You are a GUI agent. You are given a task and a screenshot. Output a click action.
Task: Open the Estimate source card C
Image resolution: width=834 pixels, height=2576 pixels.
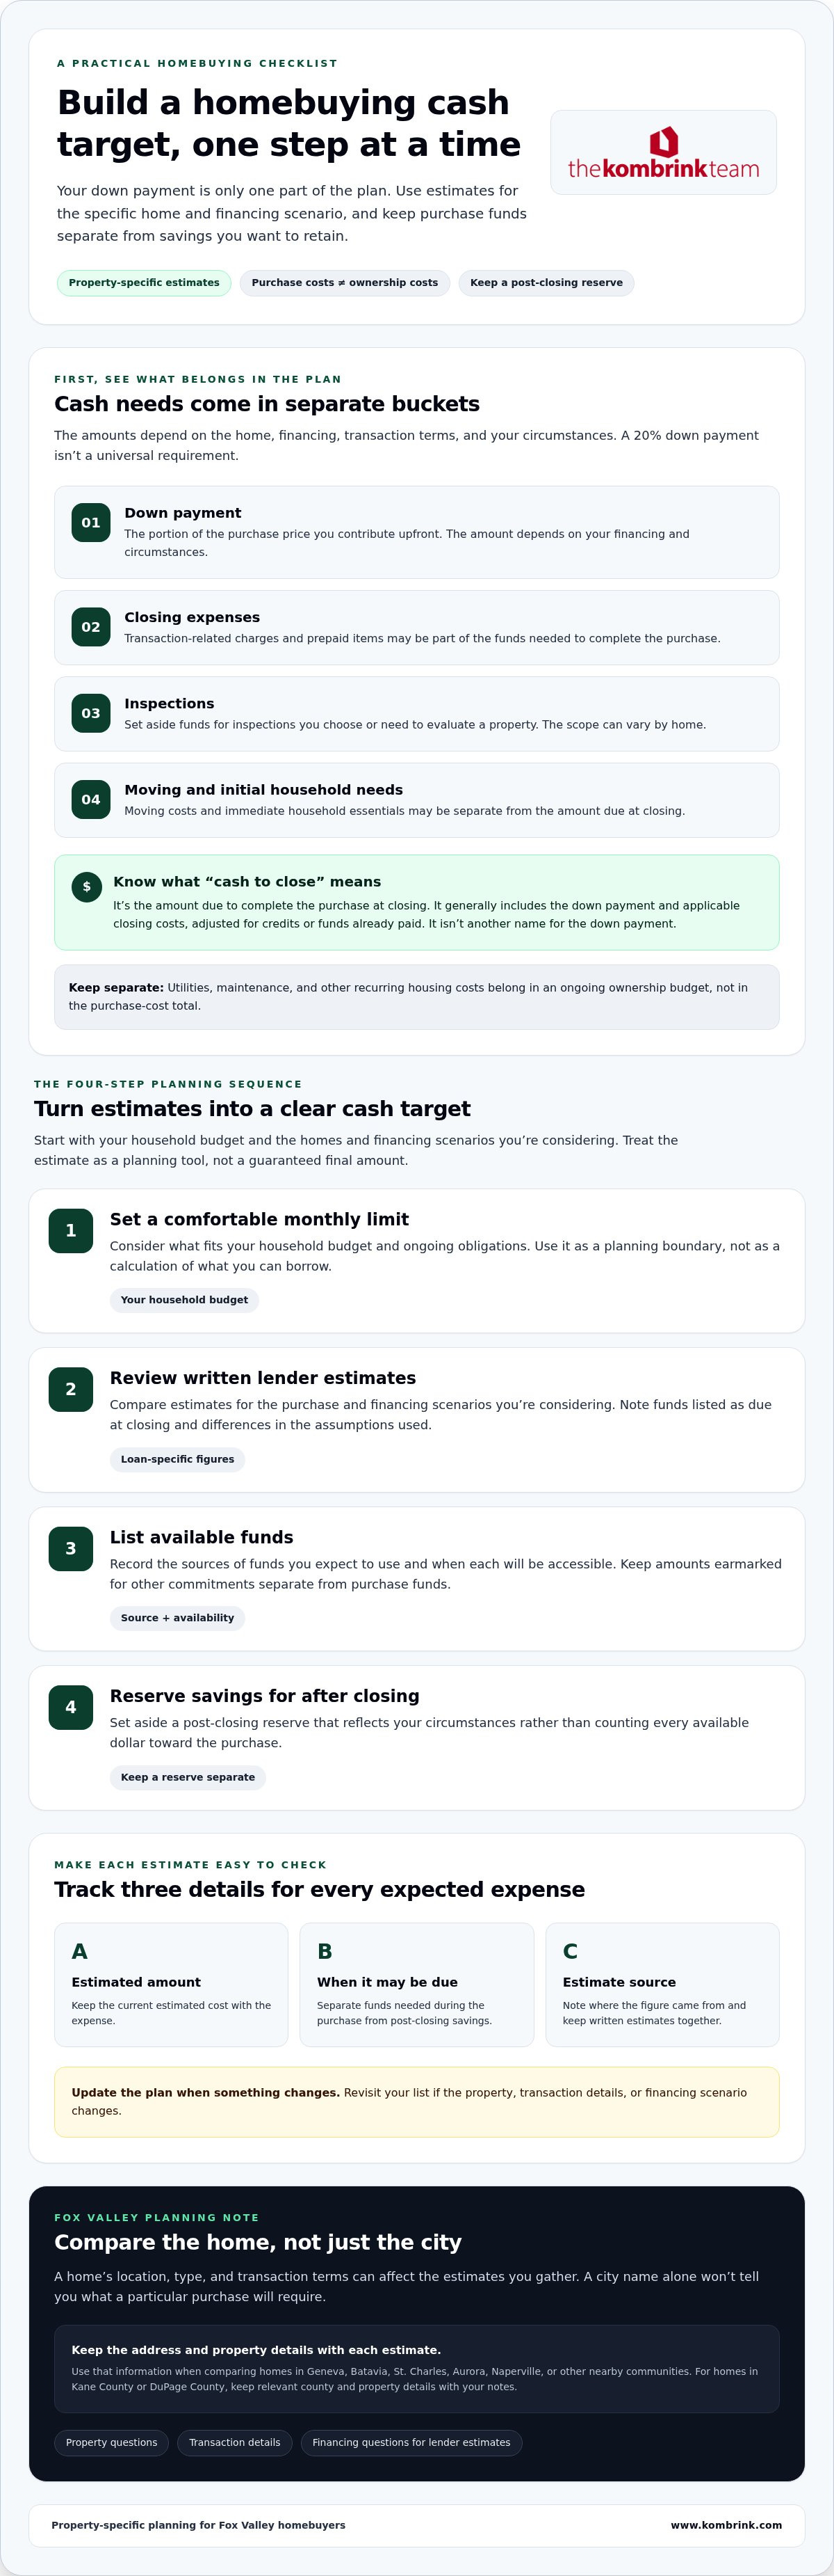pyautogui.click(x=662, y=1985)
